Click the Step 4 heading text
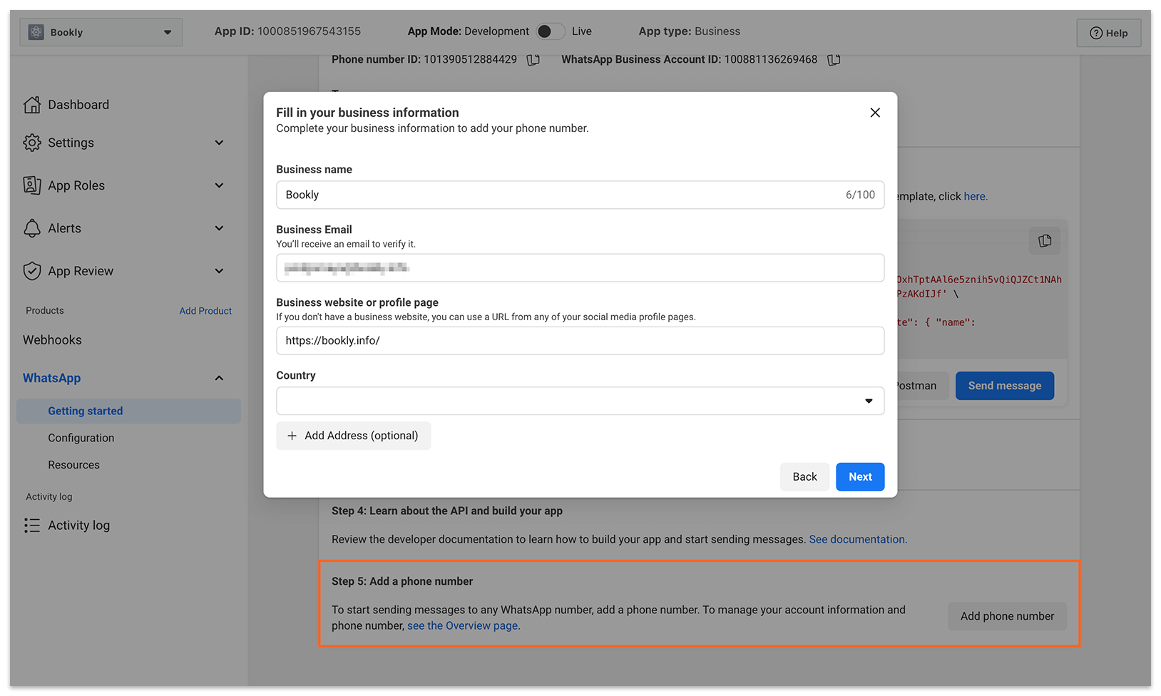Screen dimensions: 1161x696 pyautogui.click(x=447, y=511)
